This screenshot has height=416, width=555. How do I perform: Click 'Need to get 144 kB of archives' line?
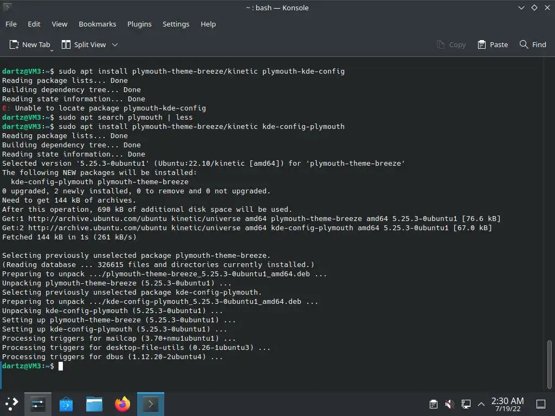point(69,200)
